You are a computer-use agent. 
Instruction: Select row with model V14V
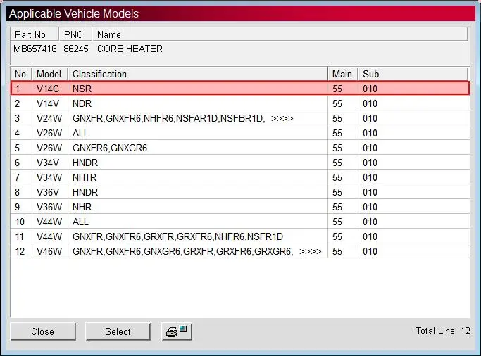point(240,103)
